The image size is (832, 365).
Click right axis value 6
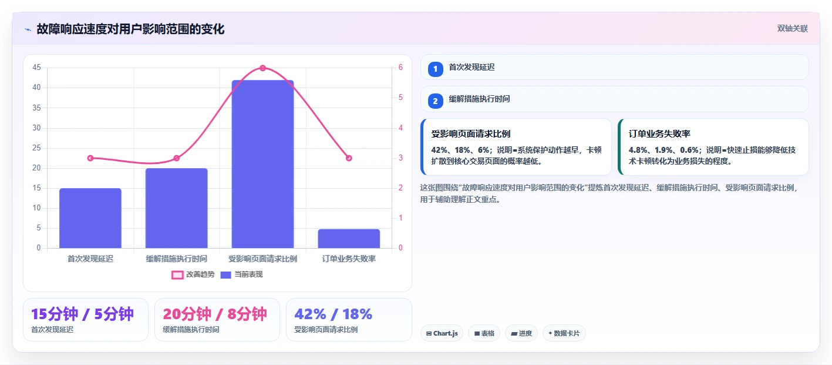(400, 68)
